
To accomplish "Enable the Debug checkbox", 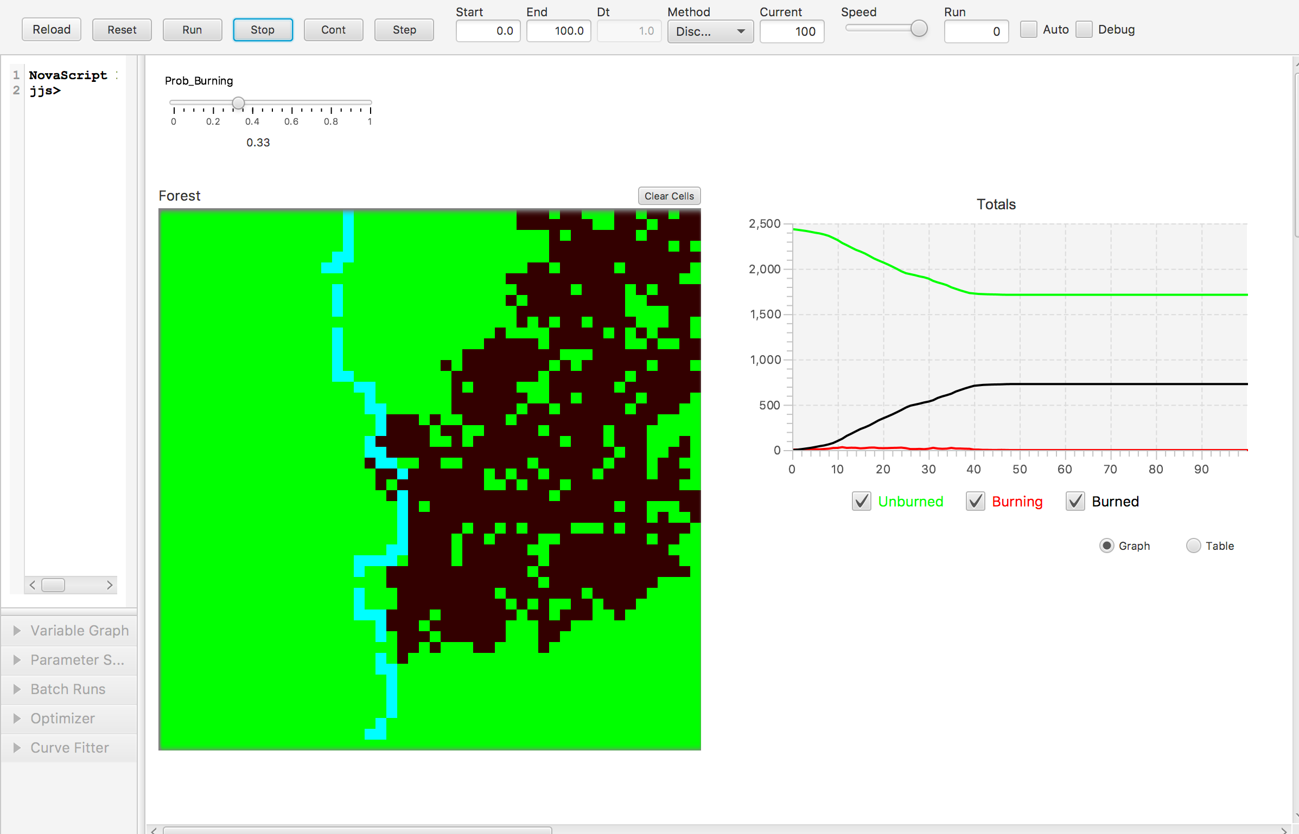I will 1084,29.
